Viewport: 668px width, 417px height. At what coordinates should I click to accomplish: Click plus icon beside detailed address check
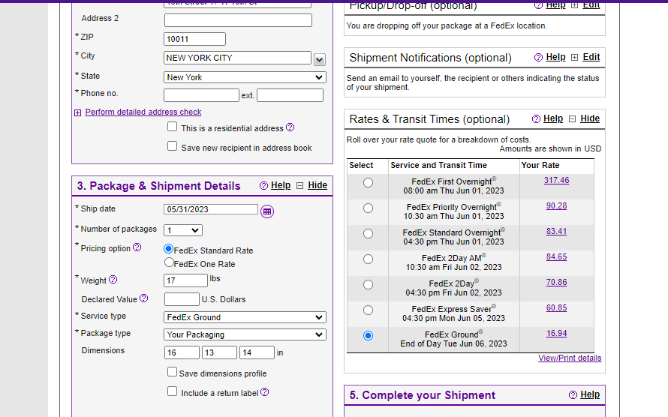tap(77, 112)
